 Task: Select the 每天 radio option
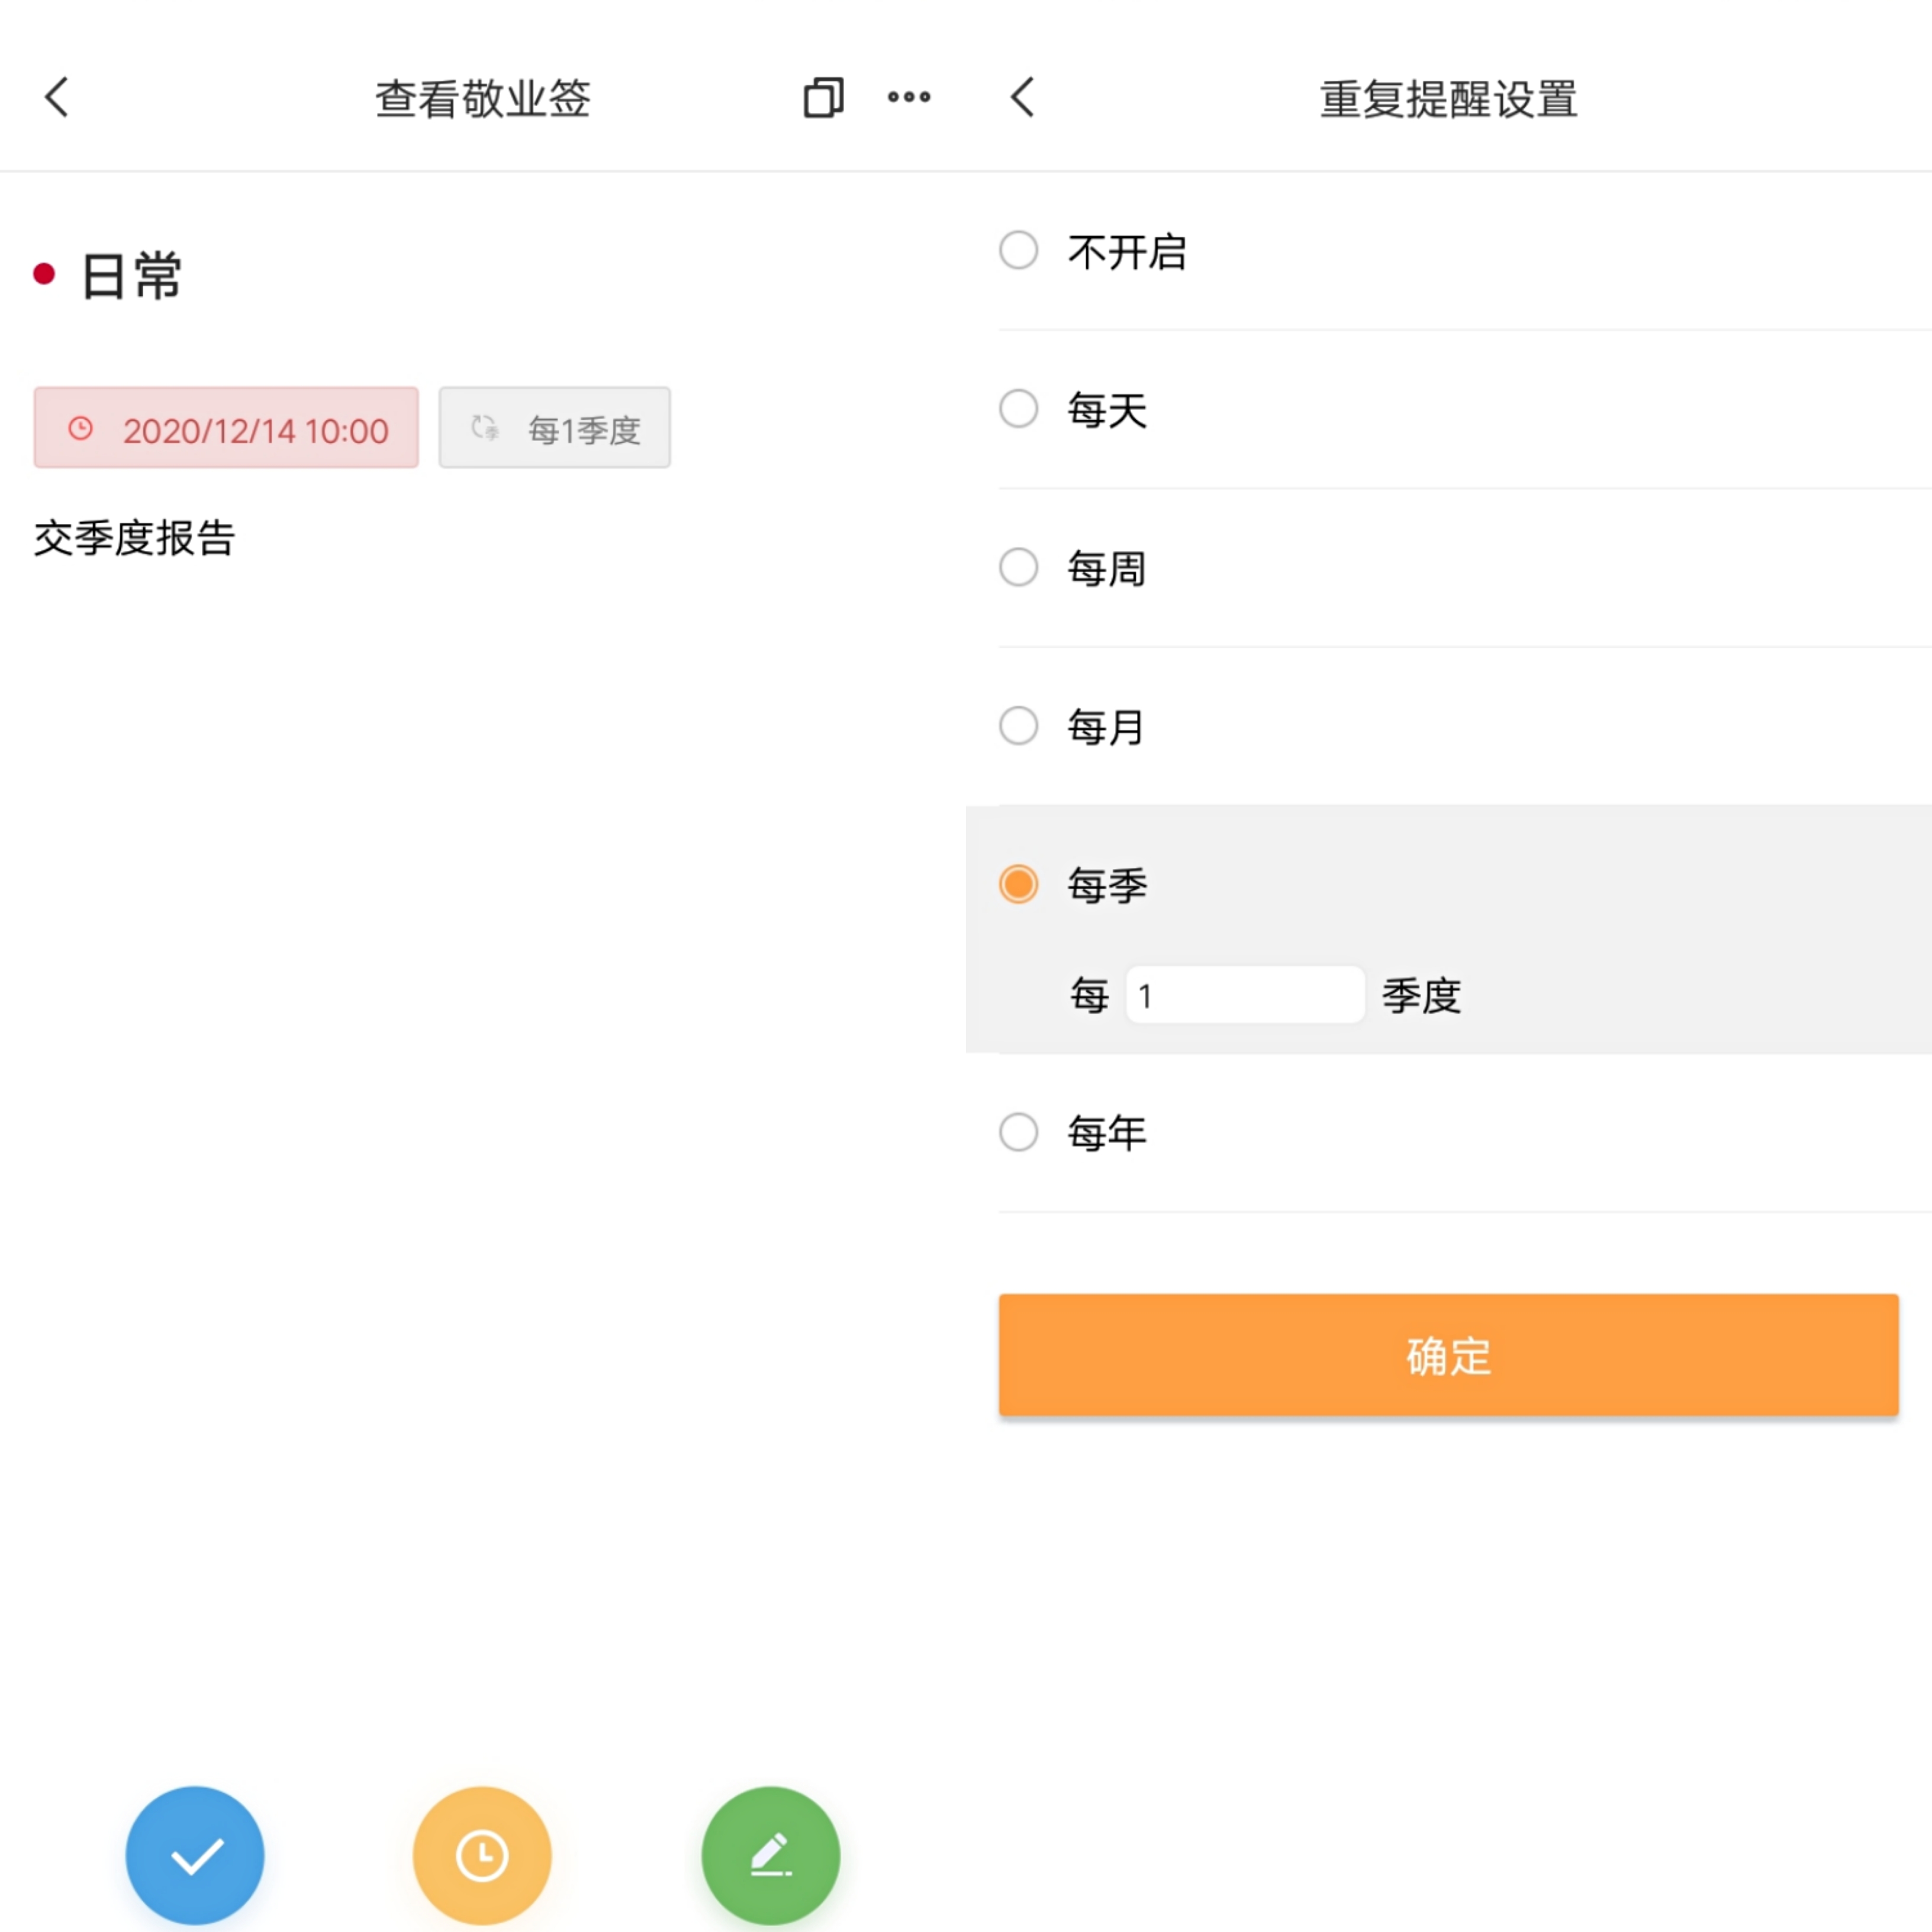point(1019,408)
